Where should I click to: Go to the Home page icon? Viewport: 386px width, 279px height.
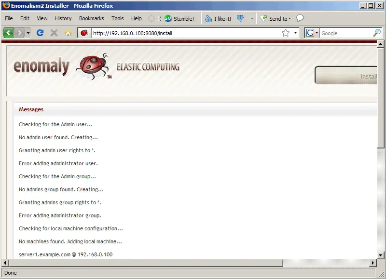click(x=68, y=33)
